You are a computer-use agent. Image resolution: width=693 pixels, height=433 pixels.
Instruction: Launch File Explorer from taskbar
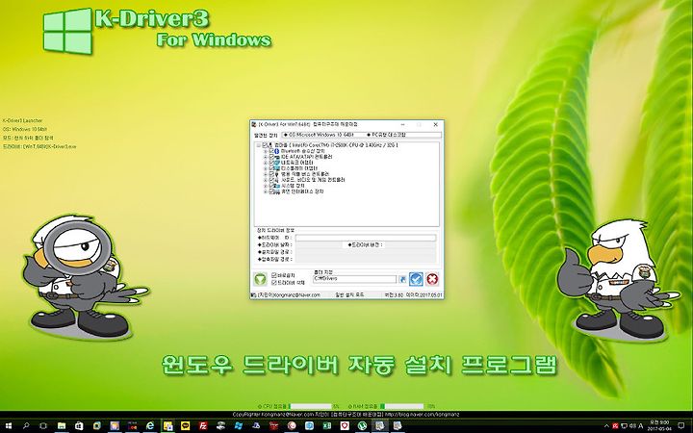click(62, 426)
